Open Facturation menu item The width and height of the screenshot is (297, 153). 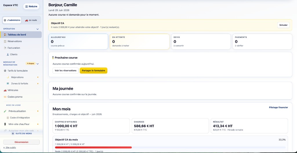tap(21, 48)
